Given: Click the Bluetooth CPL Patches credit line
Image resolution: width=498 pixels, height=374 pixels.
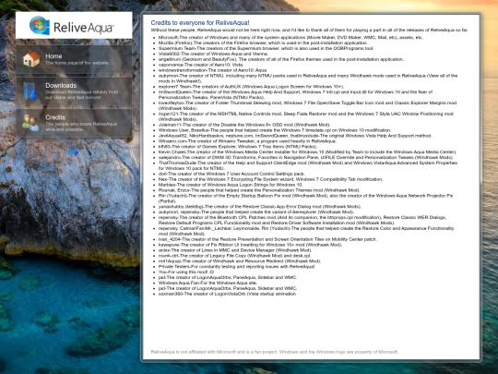Looking at the screenshot, I should coord(302,220).
